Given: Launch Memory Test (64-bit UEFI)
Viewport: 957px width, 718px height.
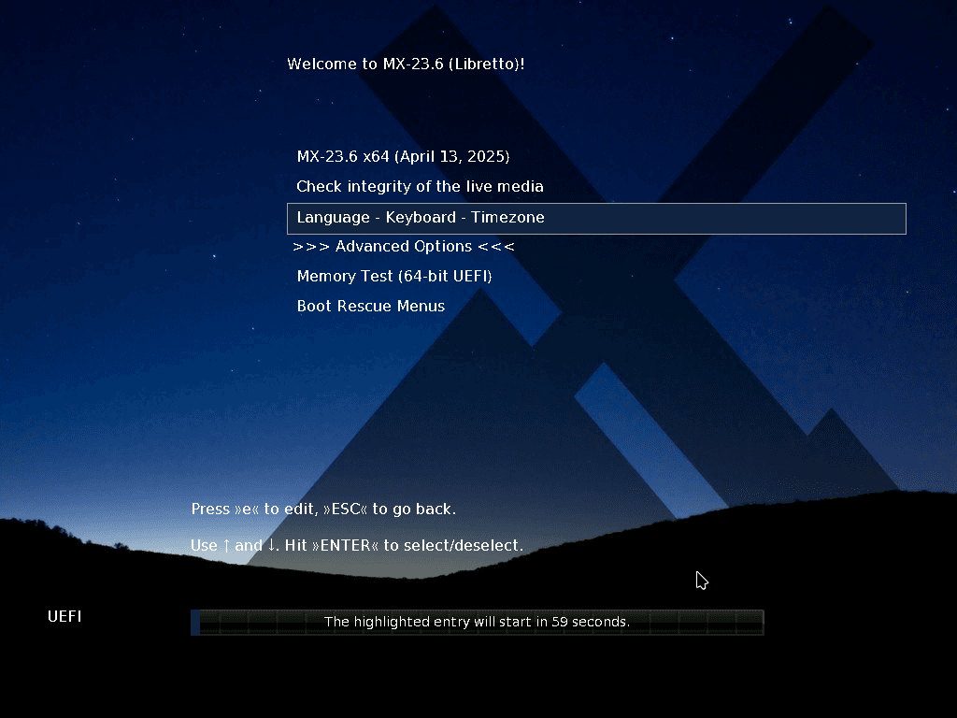Looking at the screenshot, I should (394, 277).
